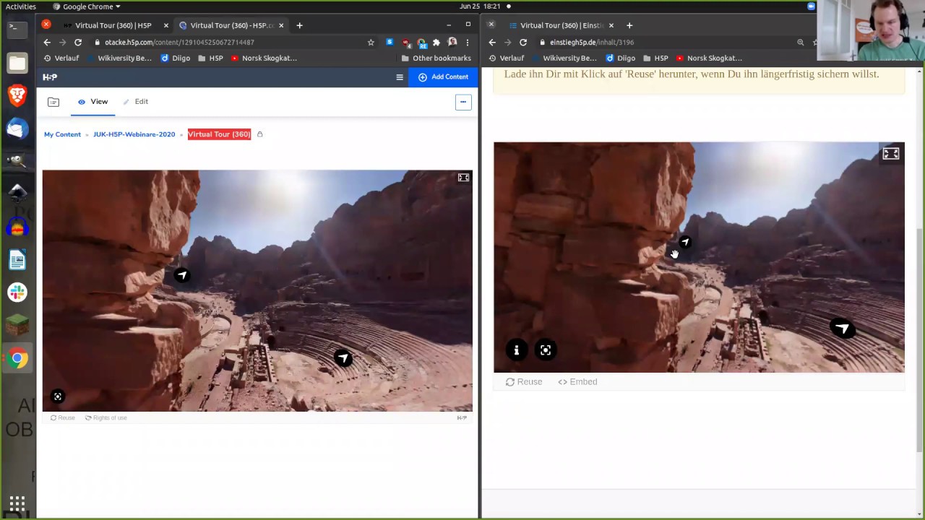Open Slack from the dock
925x520 pixels.
coord(17,292)
